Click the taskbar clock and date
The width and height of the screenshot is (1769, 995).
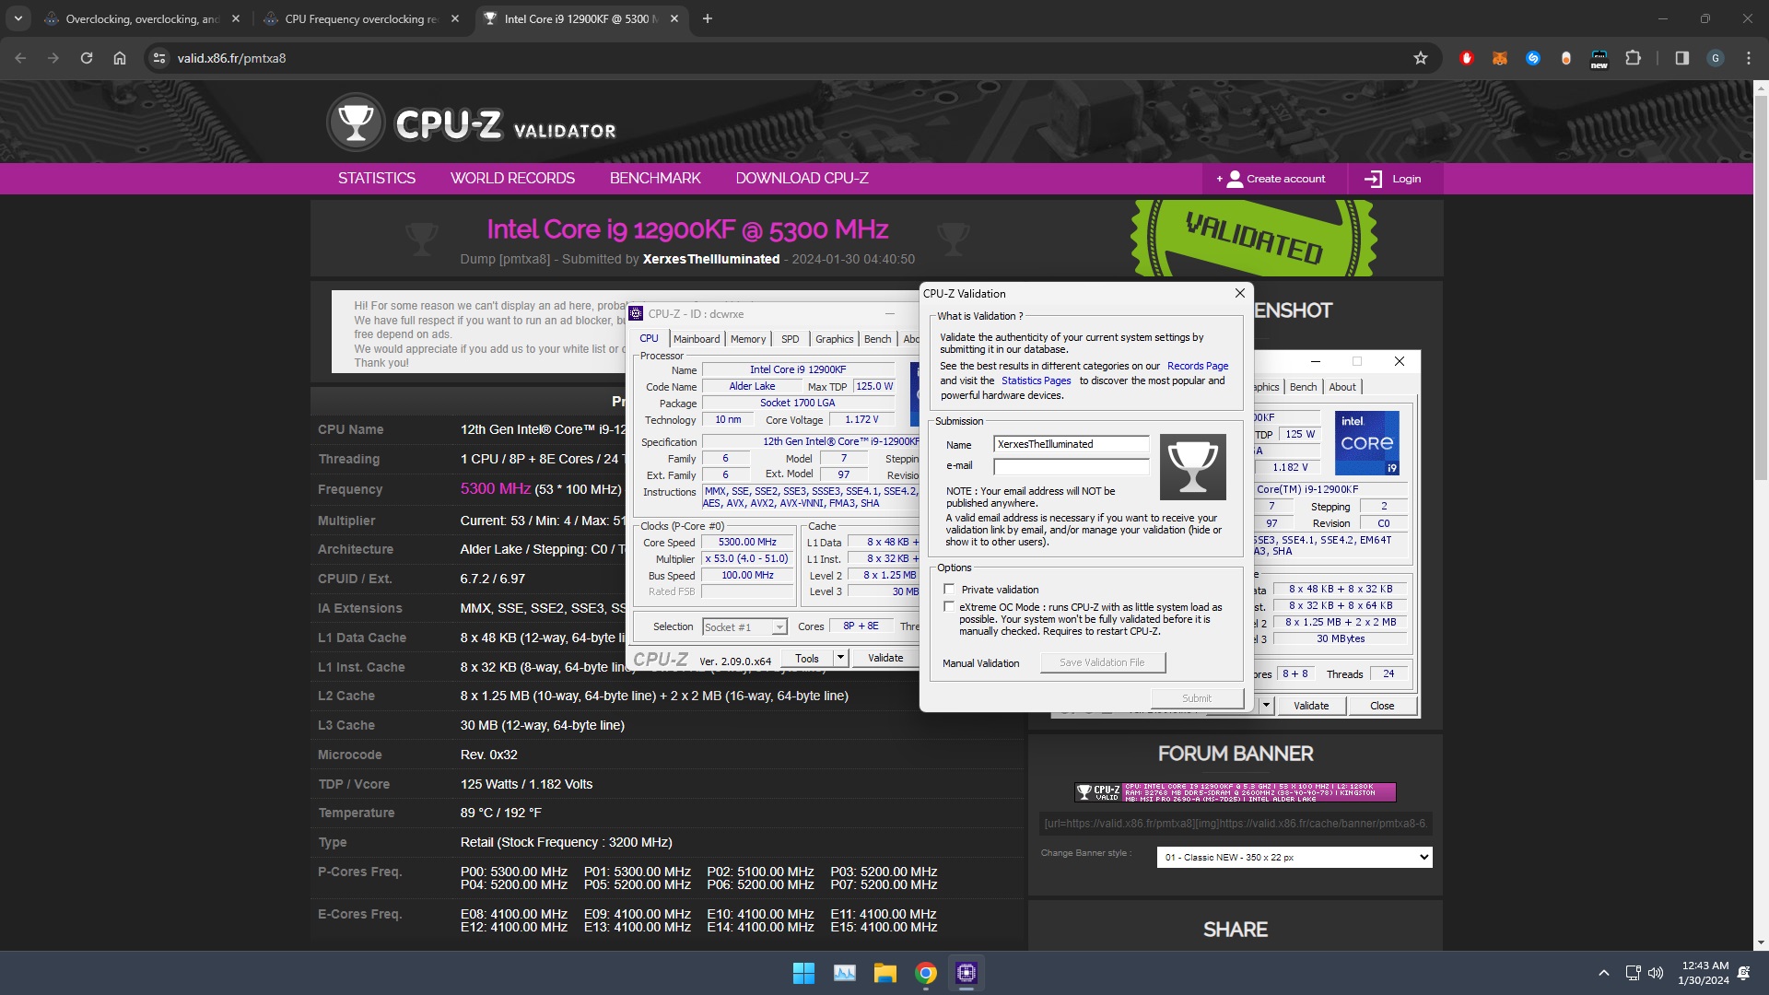tap(1704, 973)
